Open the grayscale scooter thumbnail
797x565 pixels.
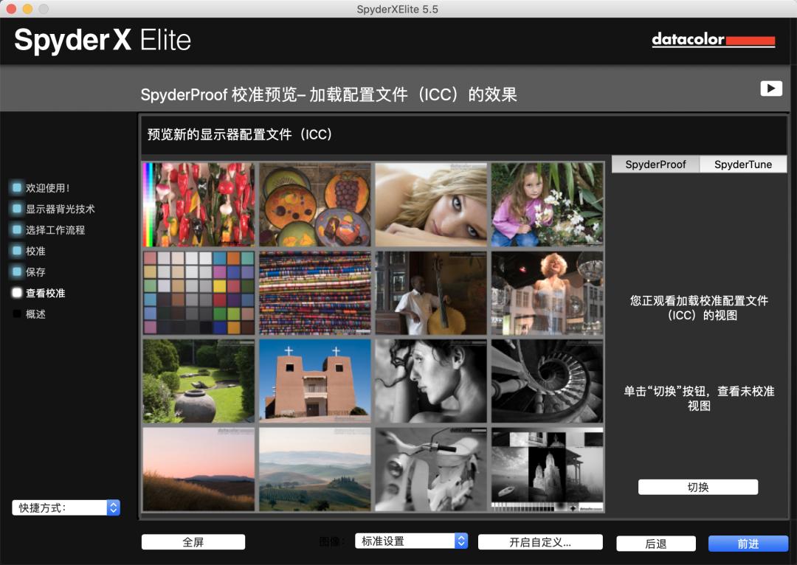[x=431, y=469]
